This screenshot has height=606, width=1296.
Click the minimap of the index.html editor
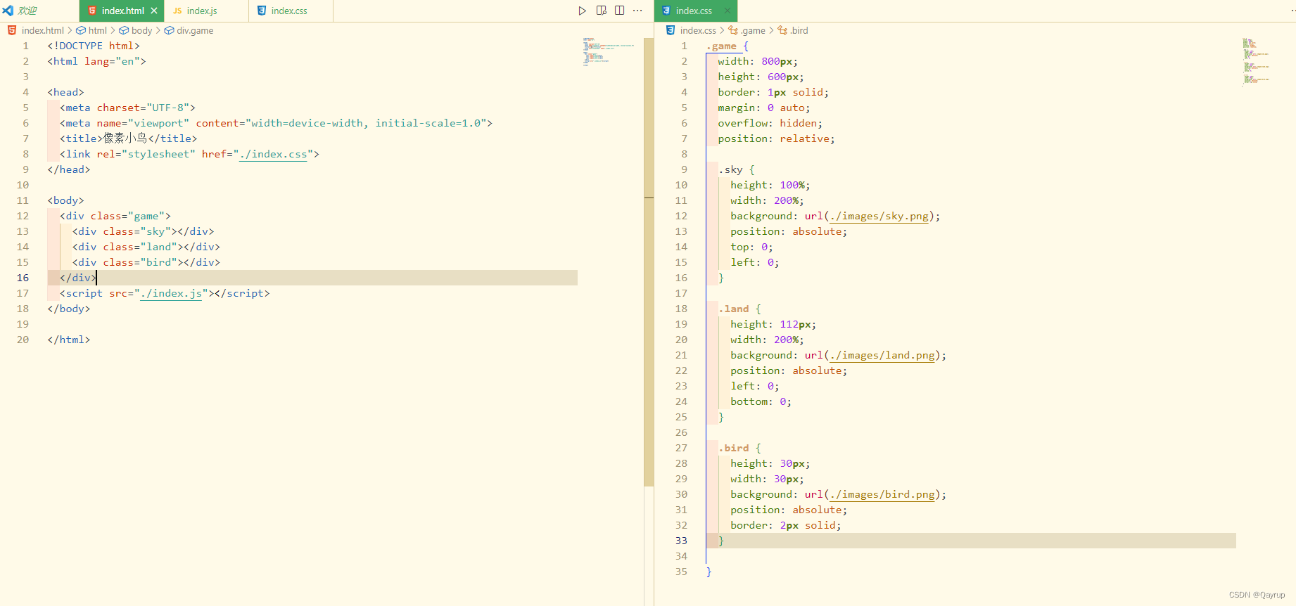click(x=609, y=51)
